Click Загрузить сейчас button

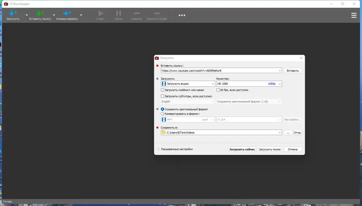[242, 149]
